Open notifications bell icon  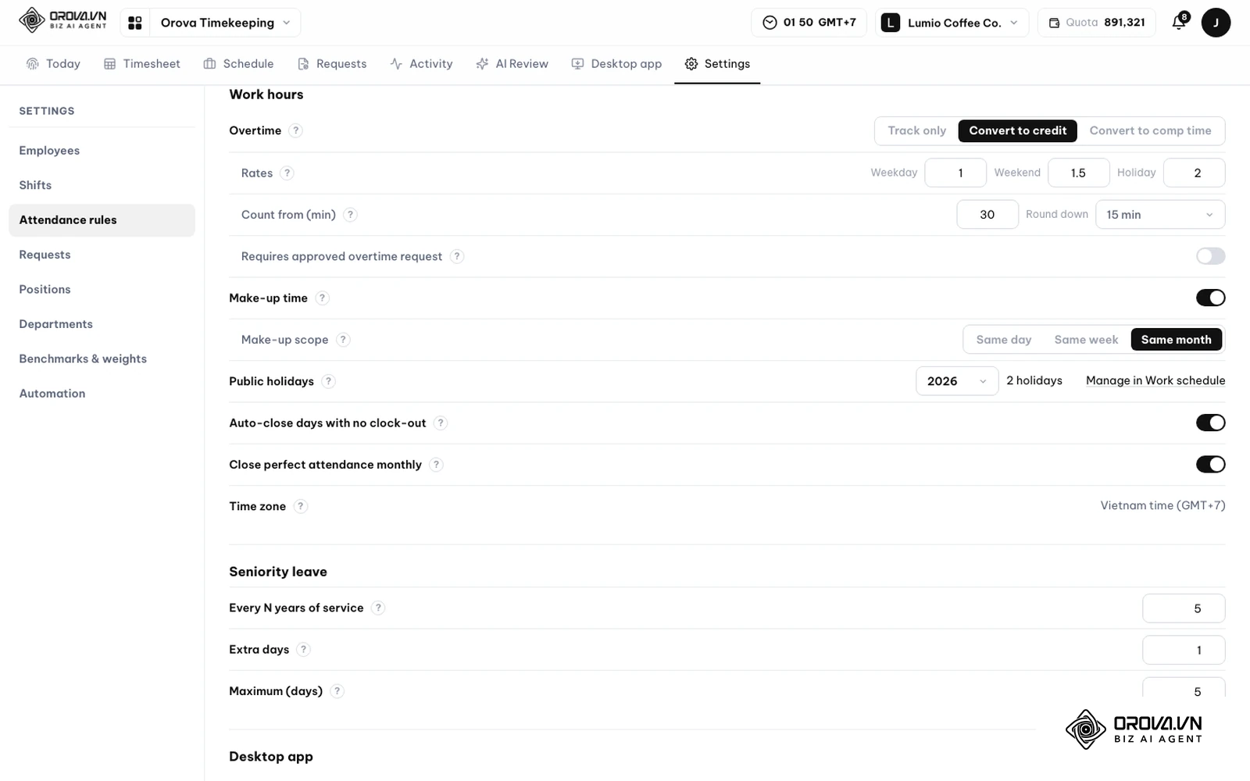tap(1180, 22)
